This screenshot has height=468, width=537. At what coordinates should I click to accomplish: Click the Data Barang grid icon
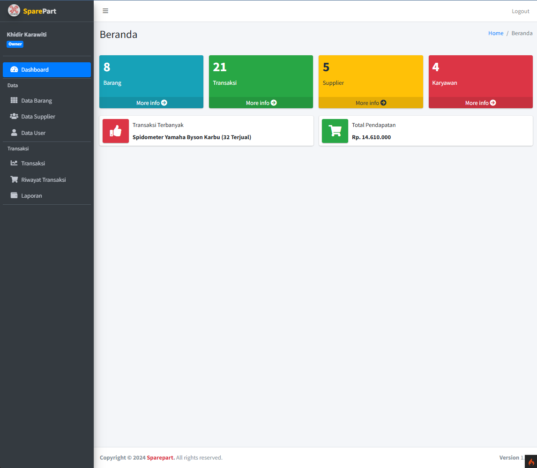coord(15,100)
